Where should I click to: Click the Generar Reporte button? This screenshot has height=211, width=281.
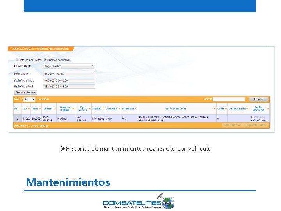(x=26, y=93)
